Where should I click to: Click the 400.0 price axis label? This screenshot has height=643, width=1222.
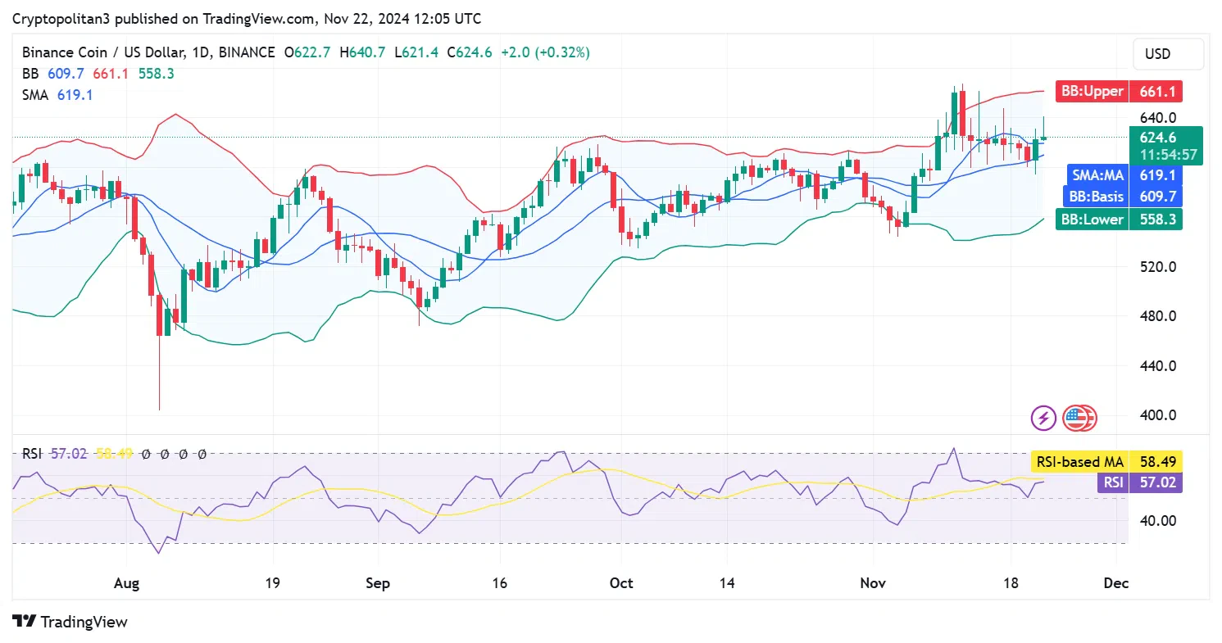pyautogui.click(x=1159, y=415)
